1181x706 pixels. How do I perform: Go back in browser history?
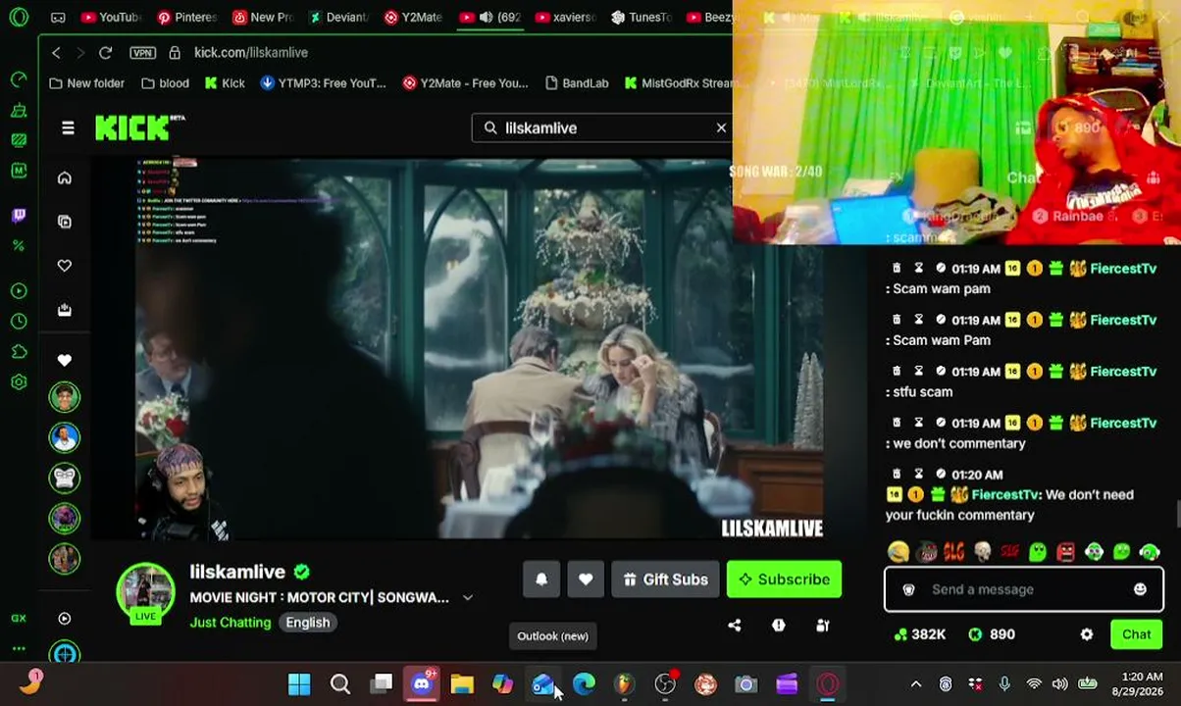pos(56,52)
